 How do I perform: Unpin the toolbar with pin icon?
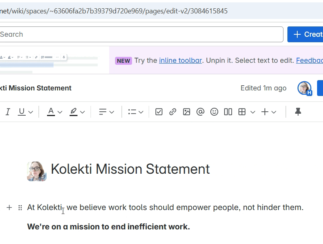pyautogui.click(x=298, y=112)
